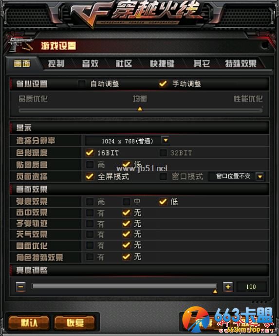Click the pistol icon beside 游戏设置

click(x=20, y=44)
